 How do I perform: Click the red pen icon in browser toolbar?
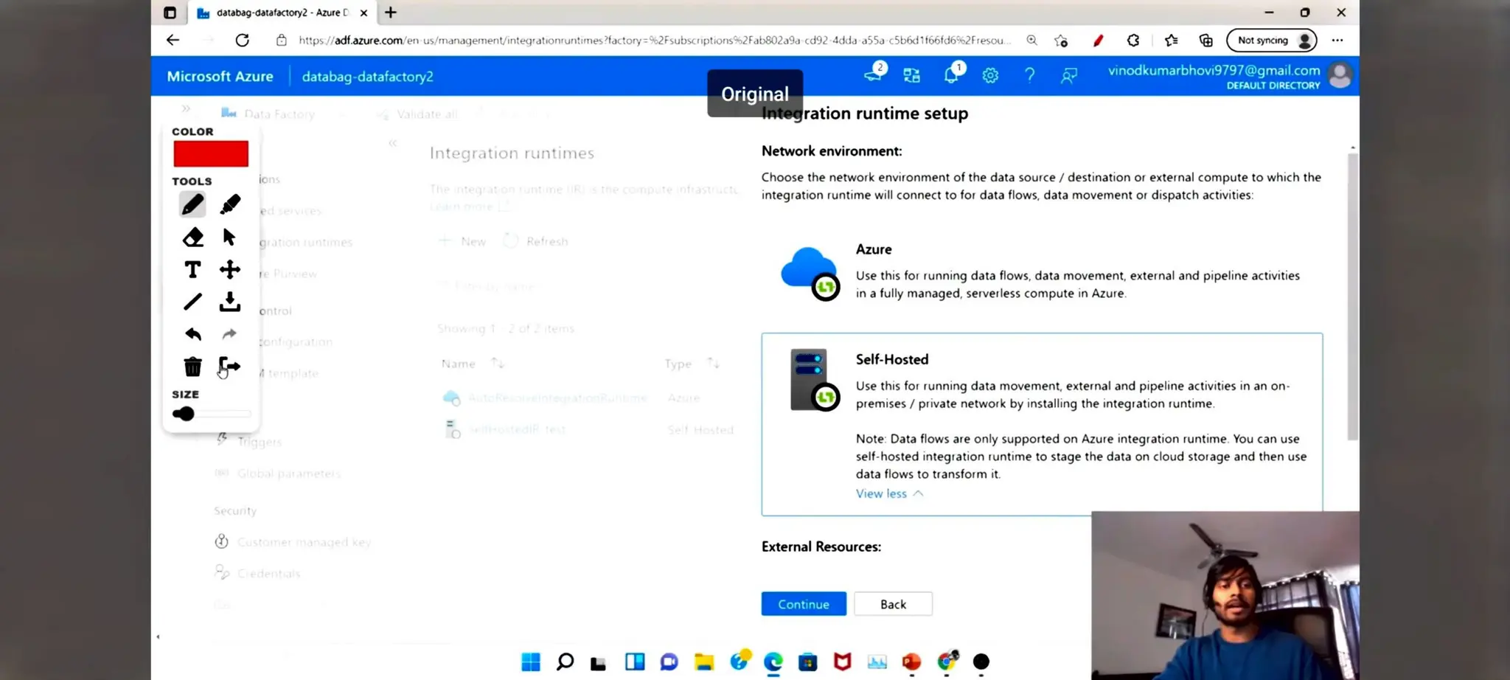1098,40
